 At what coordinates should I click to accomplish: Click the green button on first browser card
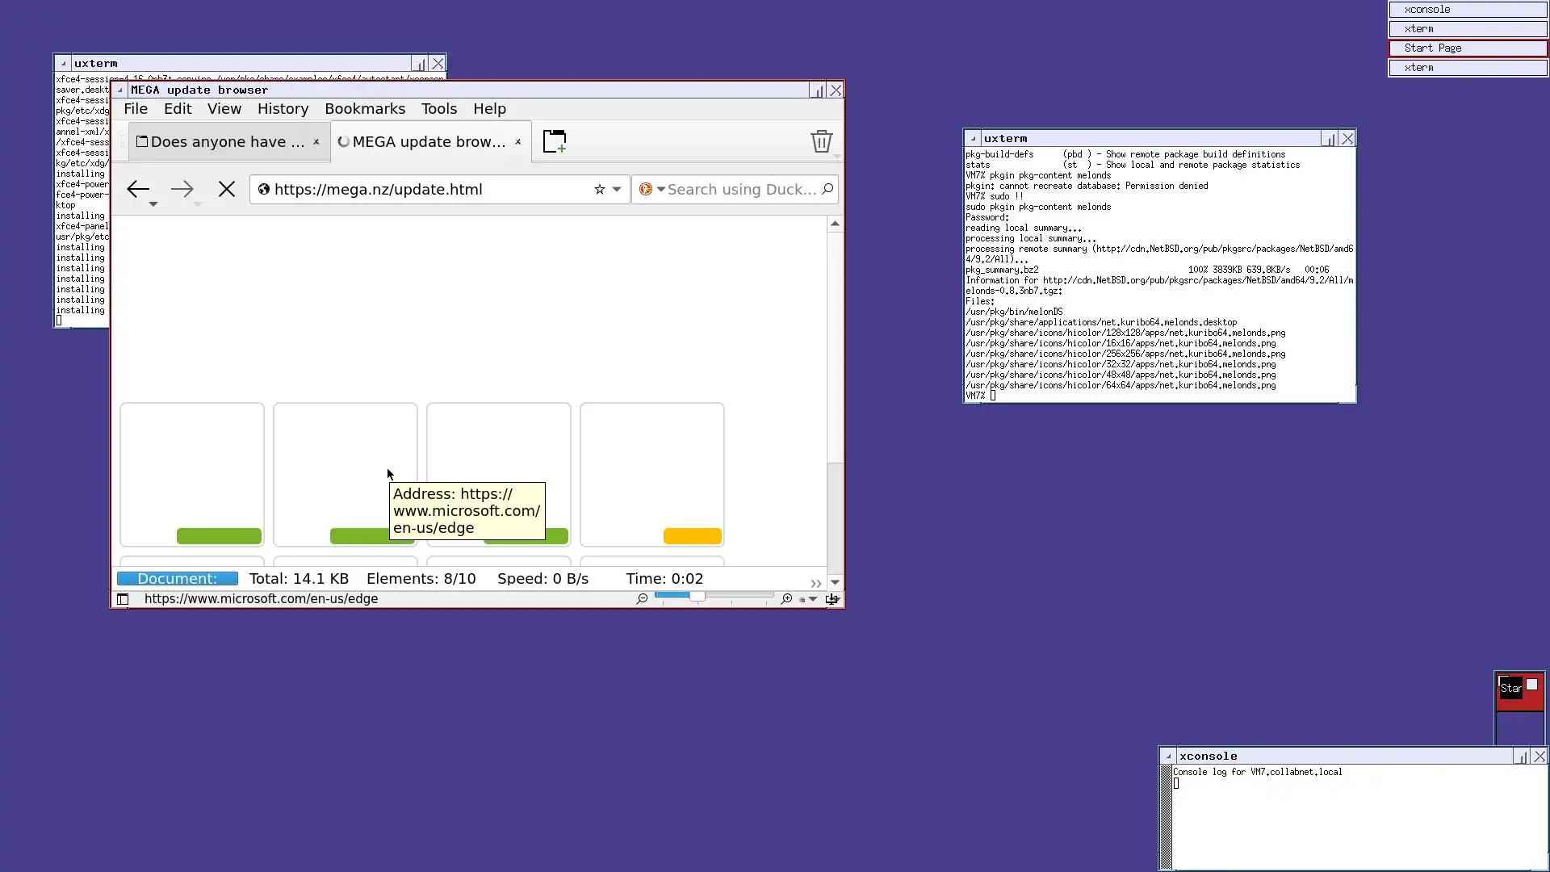click(219, 536)
